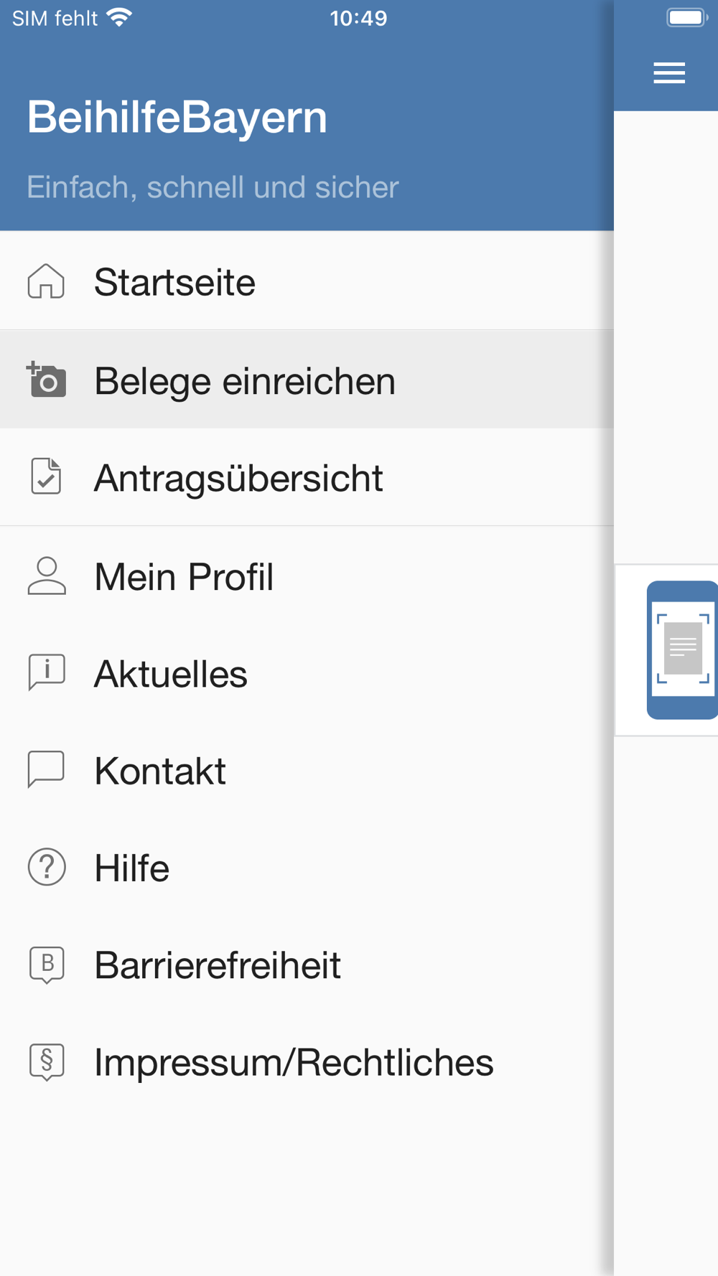The image size is (718, 1276).
Task: Click the paragraph icon for Impressum/Rechtliches
Action: coord(47,1061)
